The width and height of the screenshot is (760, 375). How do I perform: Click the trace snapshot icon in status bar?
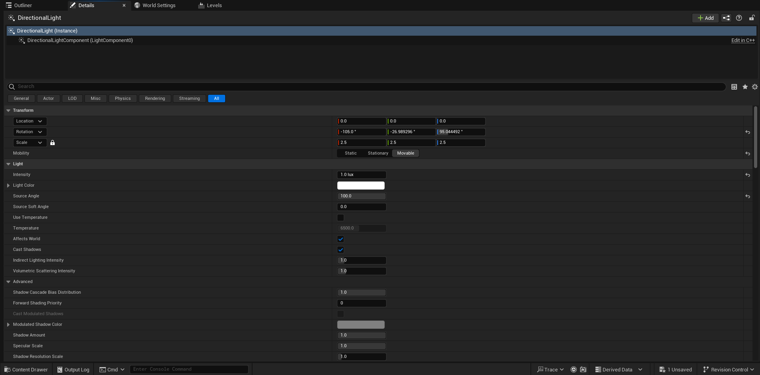point(583,369)
